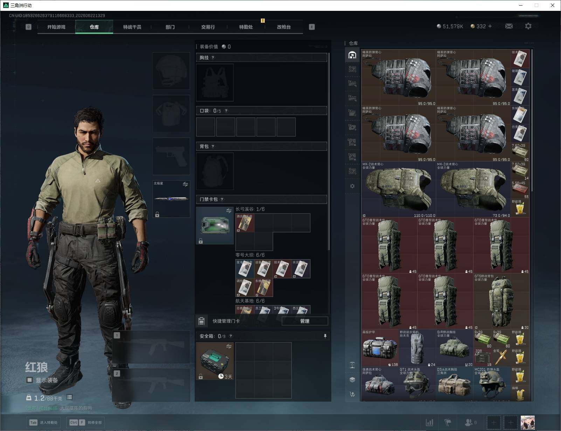
Task: Select the empty backpack slot
Action: pyautogui.click(x=215, y=171)
